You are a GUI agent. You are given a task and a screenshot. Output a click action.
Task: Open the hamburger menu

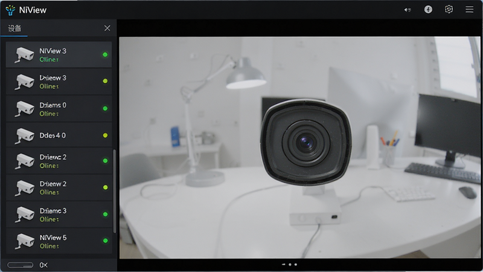tap(470, 9)
